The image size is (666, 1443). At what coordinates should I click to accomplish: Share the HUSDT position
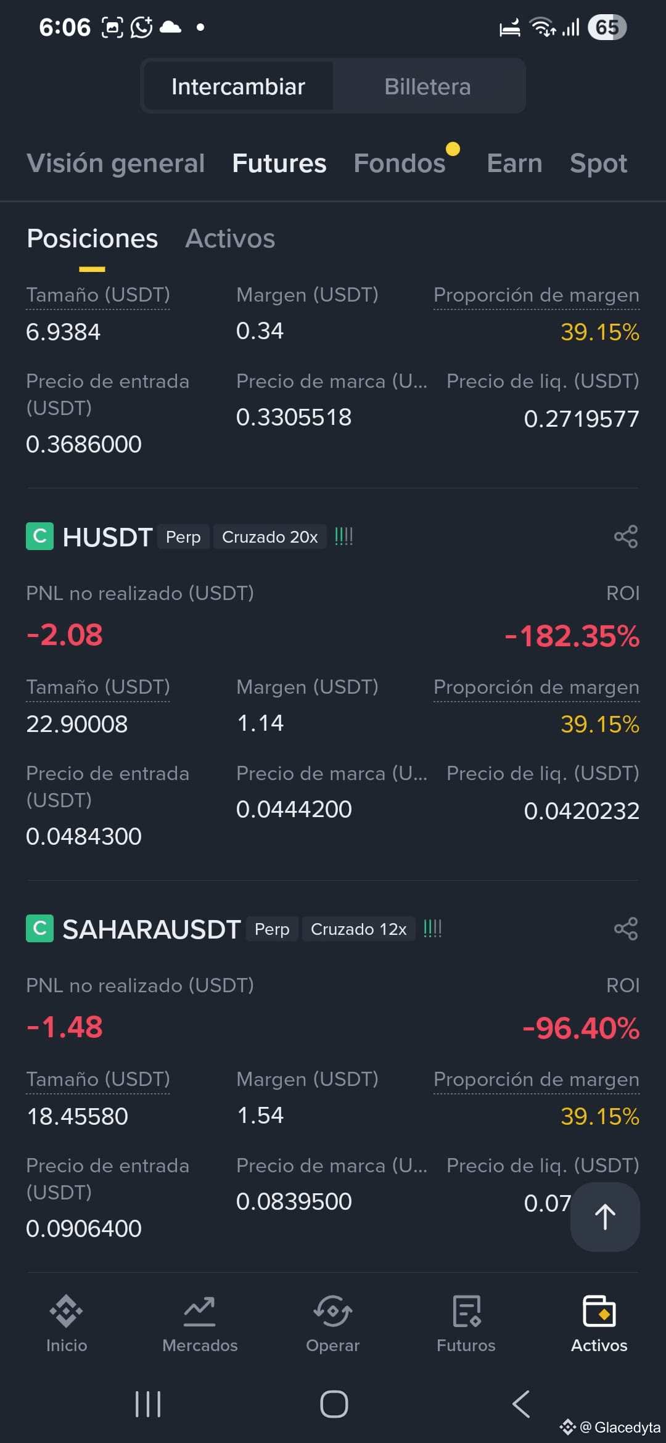626,536
